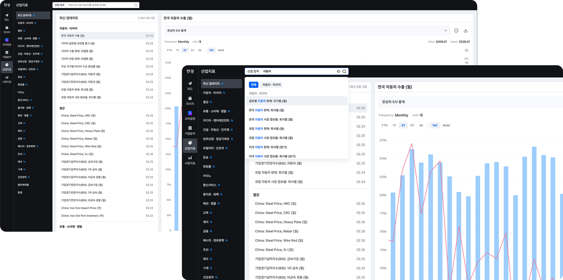This screenshot has width=563, height=280.
Task: Expand the 완성차 5사 총계 dropdown chevron
Action: click(x=445, y=31)
